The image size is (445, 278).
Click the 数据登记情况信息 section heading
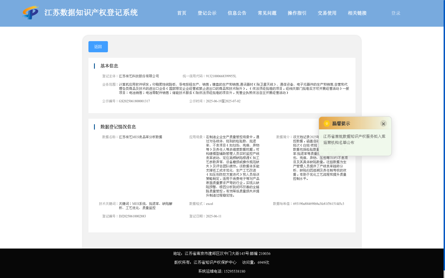tap(118, 127)
